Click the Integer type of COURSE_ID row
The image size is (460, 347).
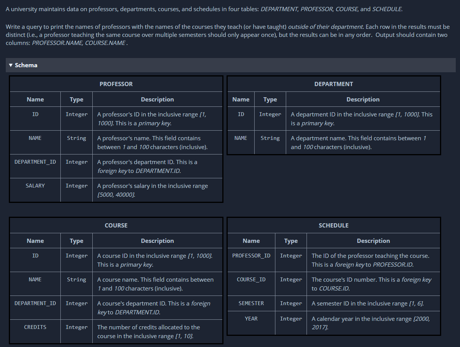tap(291, 280)
